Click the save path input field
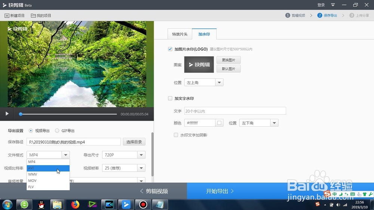 [x=73, y=142]
